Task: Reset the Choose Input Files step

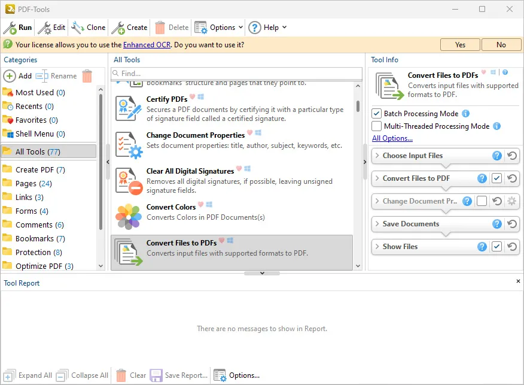Action: (511, 156)
